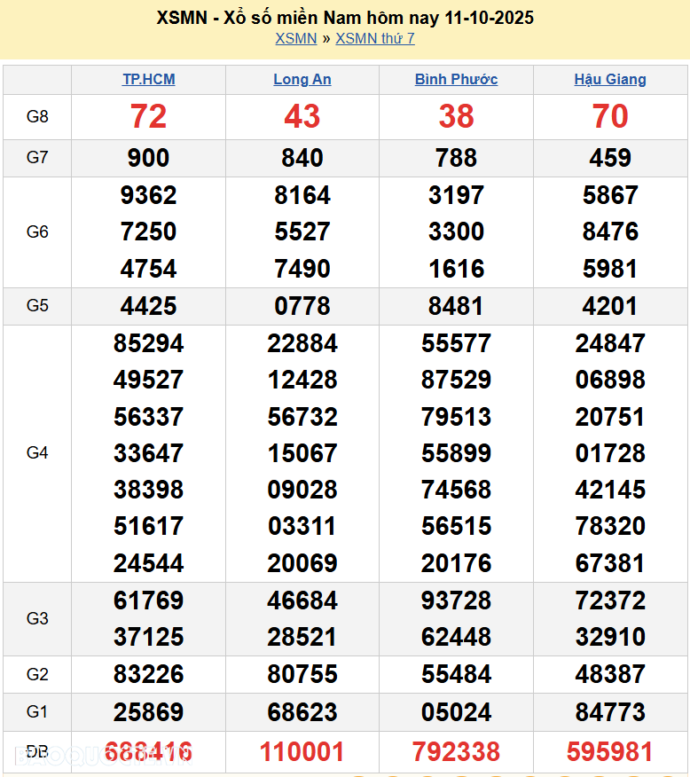Select Bình Phước special prize 792338

click(x=456, y=752)
